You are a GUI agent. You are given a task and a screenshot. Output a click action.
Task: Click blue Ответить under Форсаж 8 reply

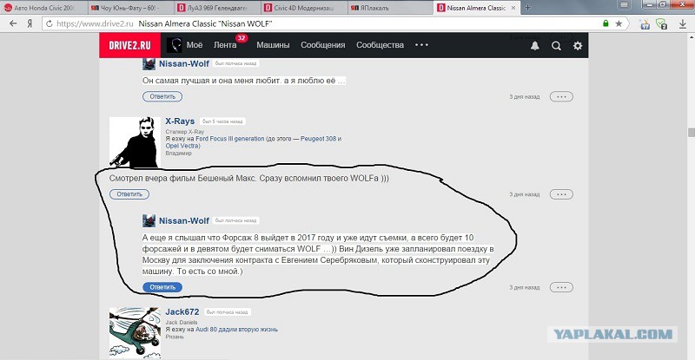(x=162, y=287)
